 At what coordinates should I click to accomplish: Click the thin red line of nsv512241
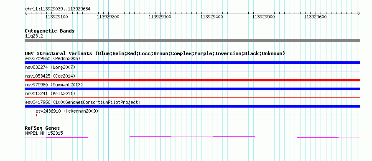click(x=192, y=97)
